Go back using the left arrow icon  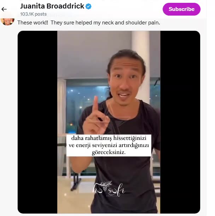coord(4,9)
